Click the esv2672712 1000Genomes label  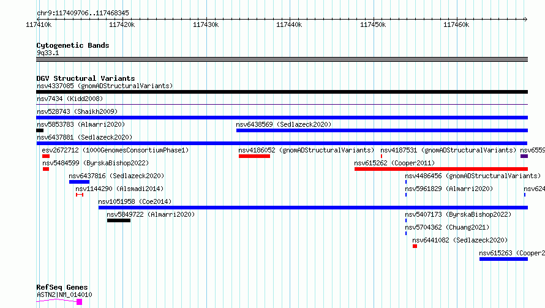(115, 150)
